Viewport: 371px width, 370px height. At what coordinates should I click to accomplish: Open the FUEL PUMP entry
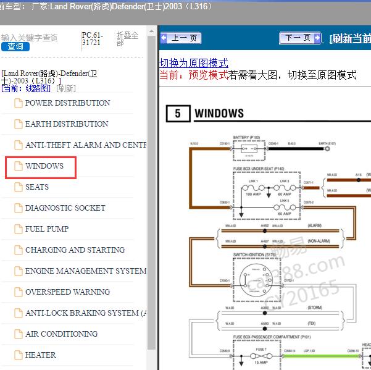47,229
